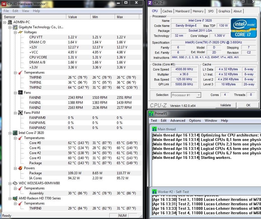Open the Edit menu in Hardware Monitor

tap(15, 11)
